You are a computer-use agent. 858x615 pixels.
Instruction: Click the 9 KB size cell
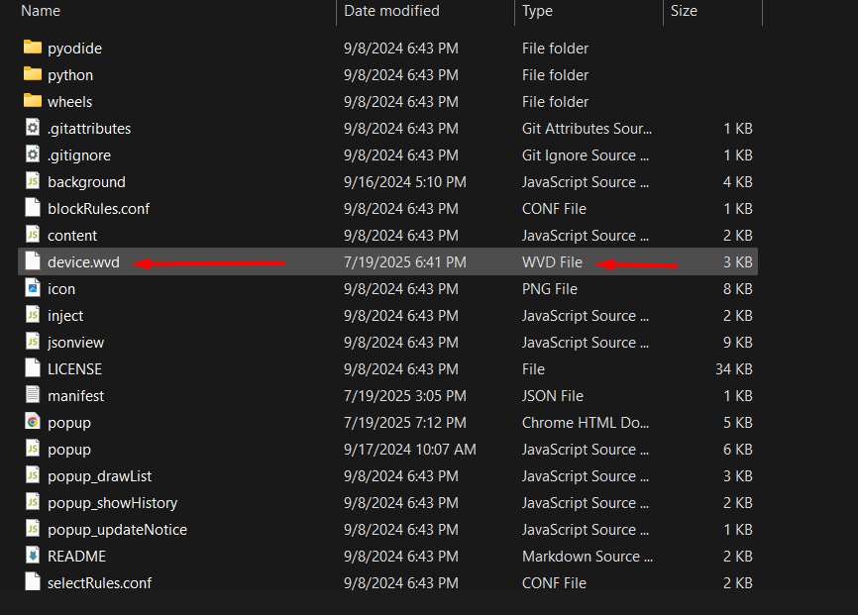(x=737, y=343)
